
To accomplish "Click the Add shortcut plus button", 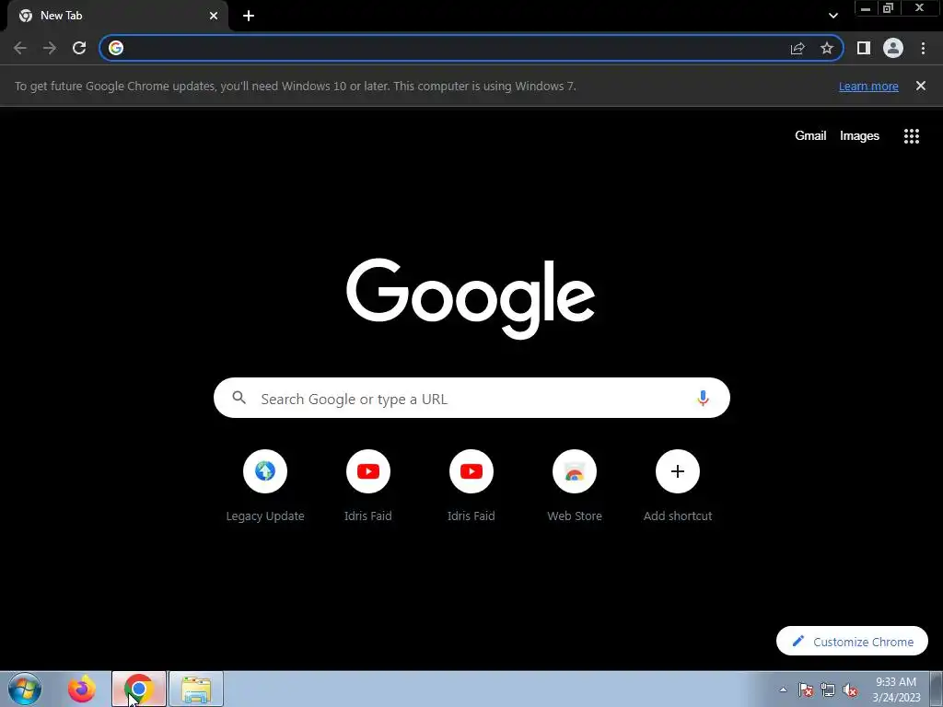I will pyautogui.click(x=678, y=471).
